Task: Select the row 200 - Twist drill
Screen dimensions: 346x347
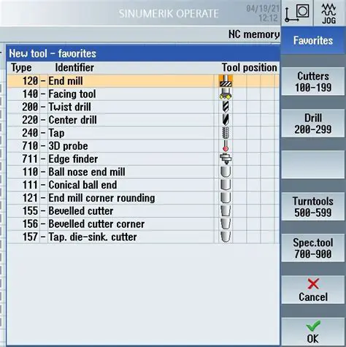Action: click(x=143, y=107)
